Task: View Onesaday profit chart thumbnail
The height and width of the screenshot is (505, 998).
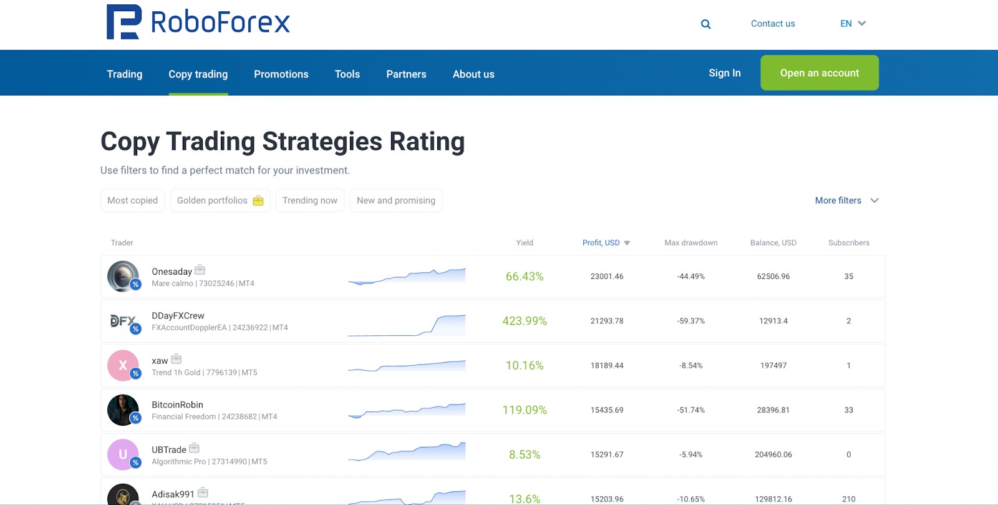Action: pyautogui.click(x=407, y=277)
